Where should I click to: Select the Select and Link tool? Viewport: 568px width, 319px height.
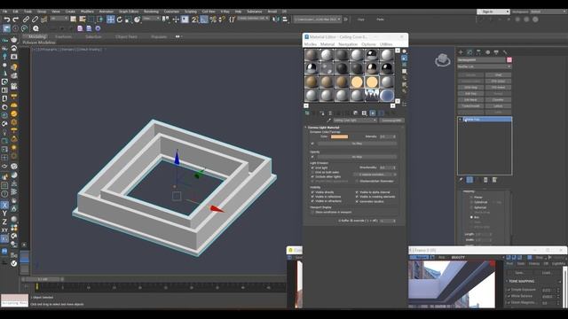click(26, 19)
